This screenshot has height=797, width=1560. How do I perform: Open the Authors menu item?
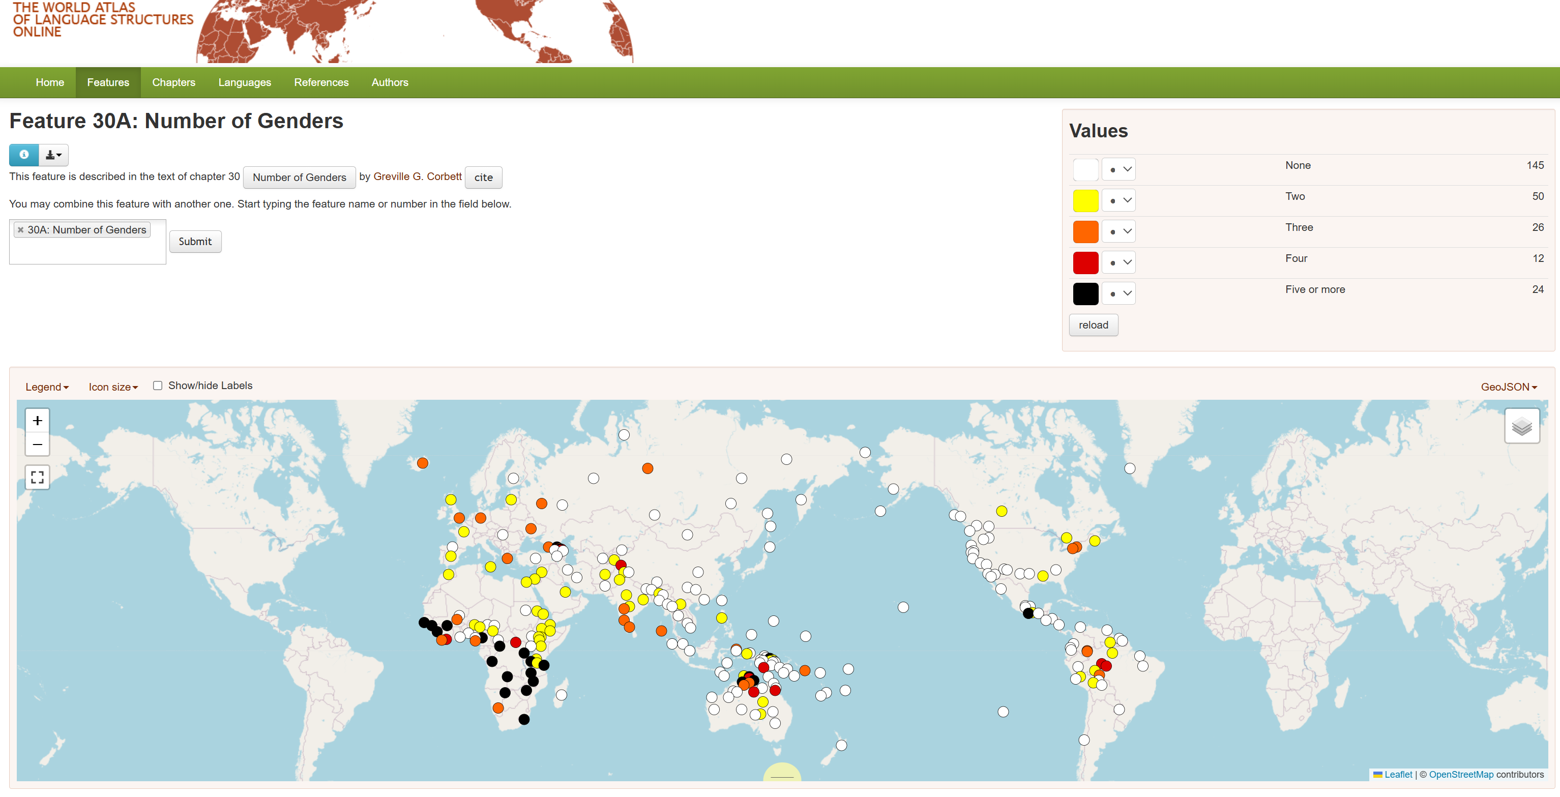coord(390,82)
